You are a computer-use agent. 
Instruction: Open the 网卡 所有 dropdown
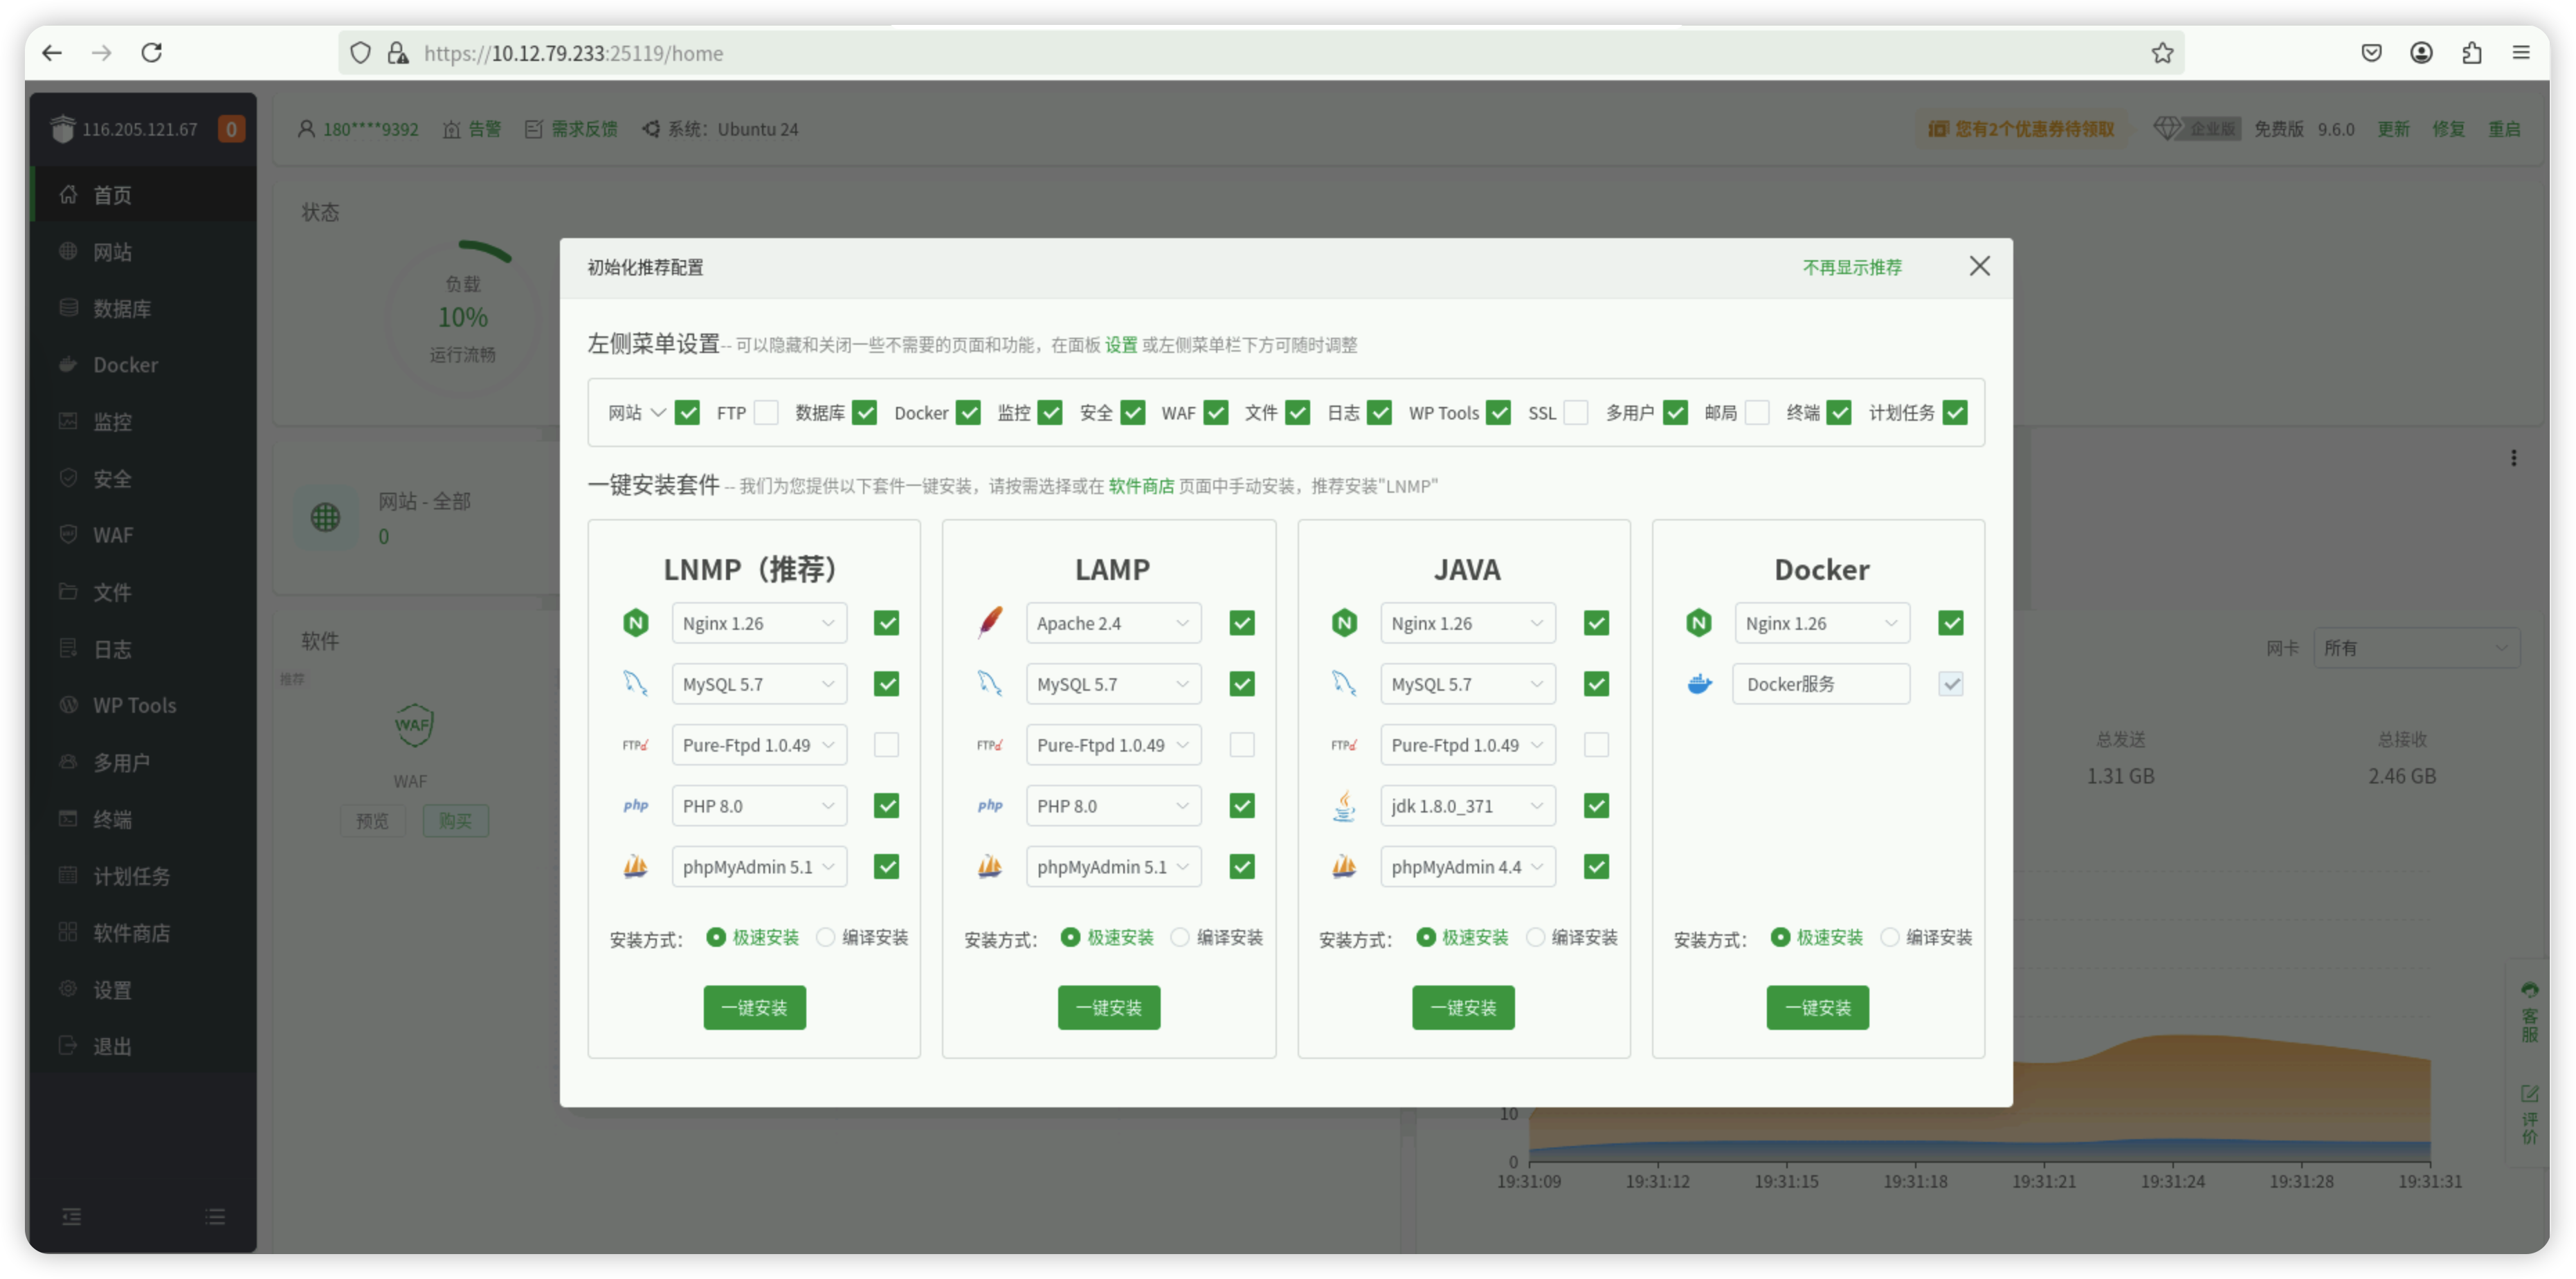[x=2416, y=648]
